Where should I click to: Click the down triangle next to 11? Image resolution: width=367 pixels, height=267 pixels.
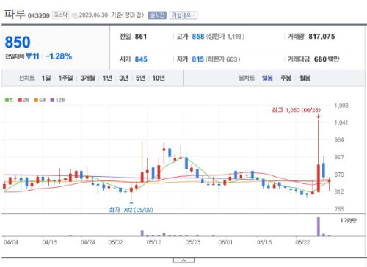[29, 56]
